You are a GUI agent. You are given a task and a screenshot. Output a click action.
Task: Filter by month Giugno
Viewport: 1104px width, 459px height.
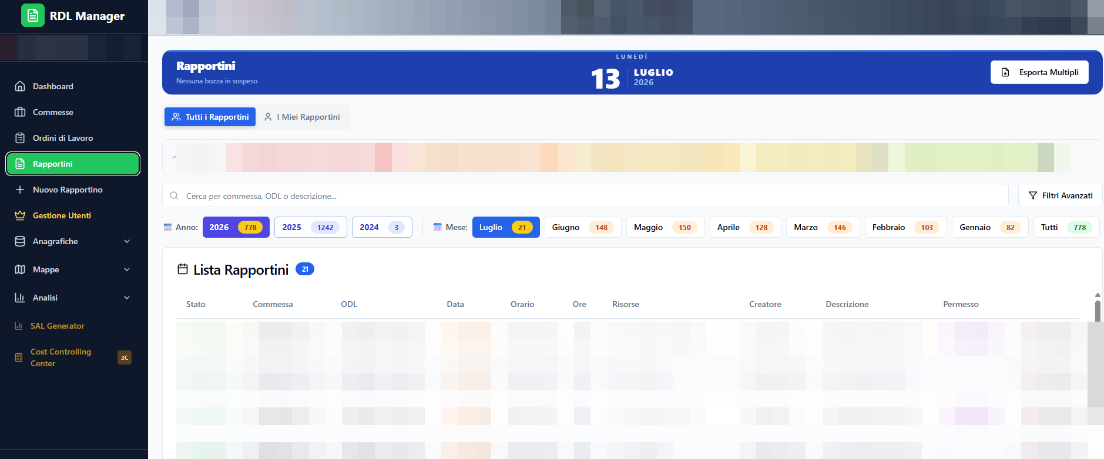pyautogui.click(x=583, y=227)
